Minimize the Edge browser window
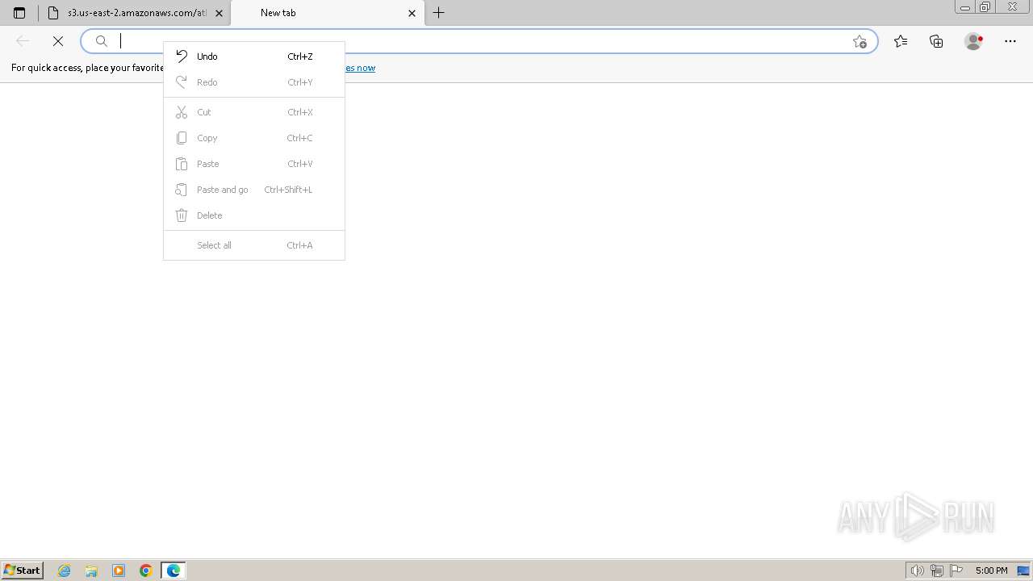The width and height of the screenshot is (1033, 581). point(965,7)
